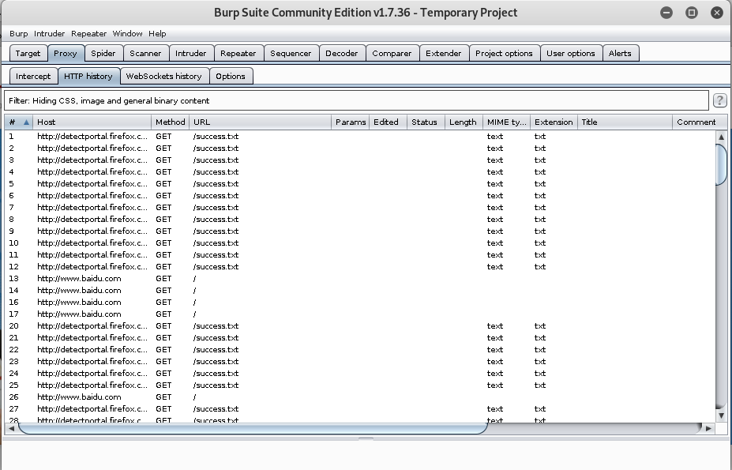The image size is (732, 470).
Task: Switch to the Sequencer tab
Action: tap(291, 53)
